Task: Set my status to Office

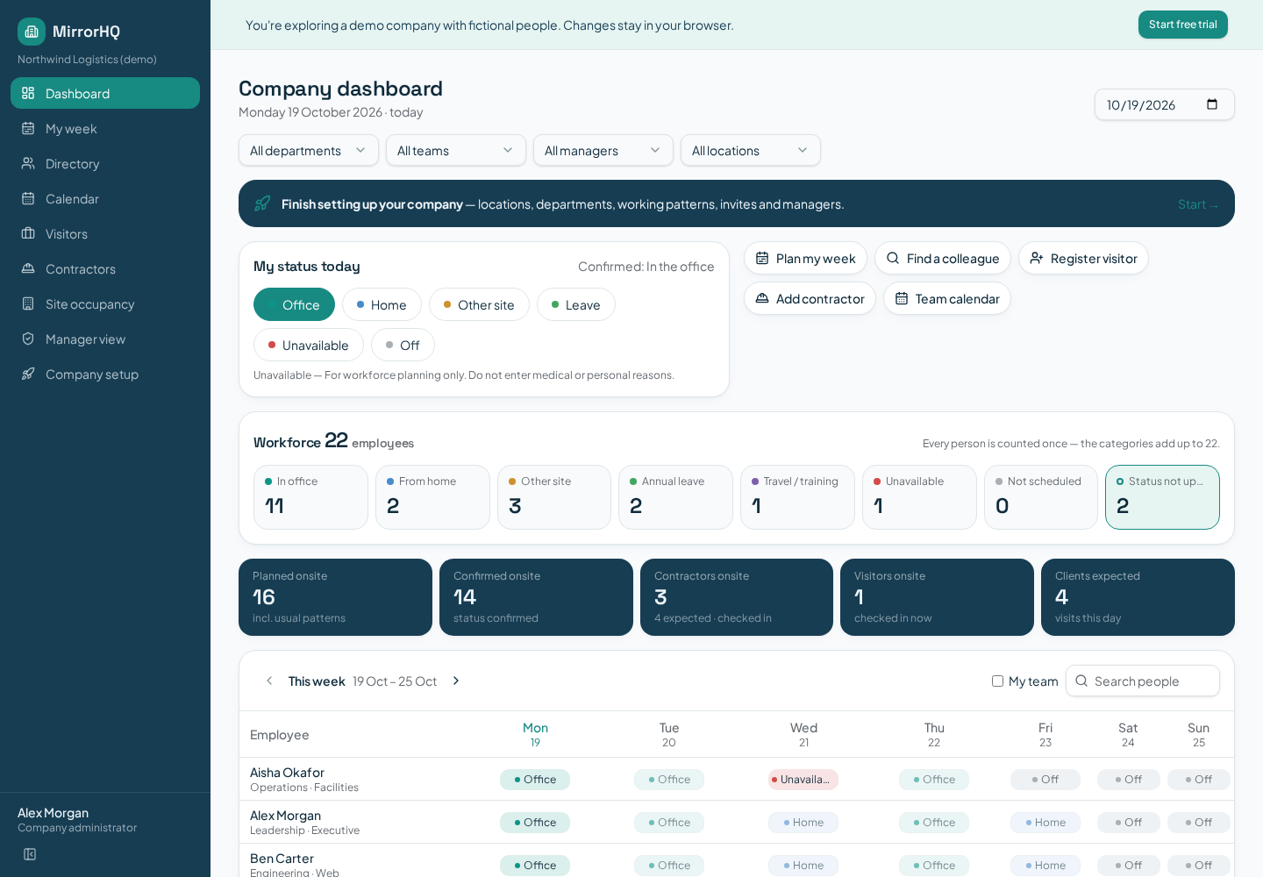Action: point(294,304)
